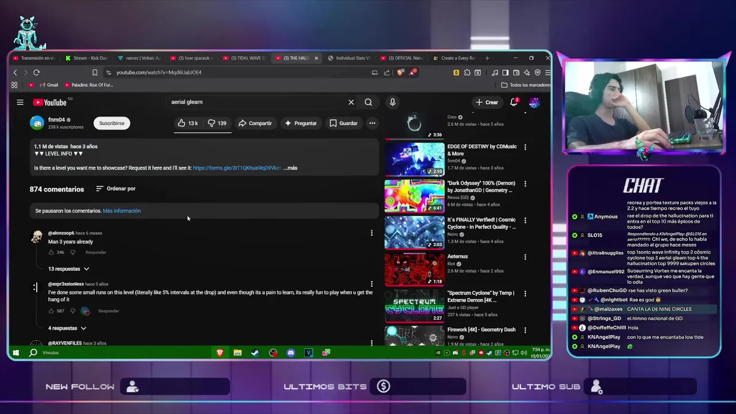Switch to the Create a Every Roll tab
736x414 pixels.
pos(454,58)
